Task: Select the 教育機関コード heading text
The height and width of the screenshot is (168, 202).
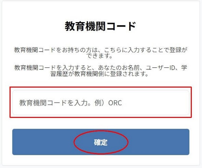Action: (100, 26)
